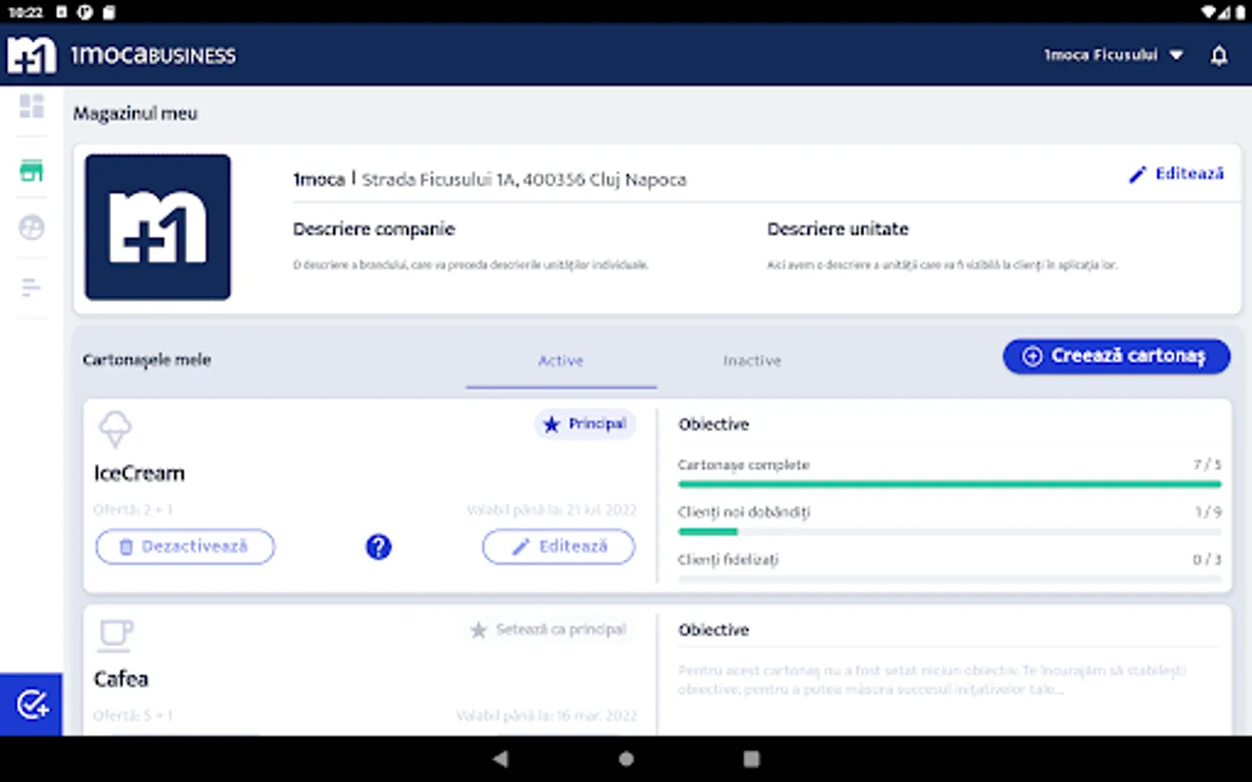1252x782 pixels.
Task: Tap the Android back navigation button
Action: 501,759
